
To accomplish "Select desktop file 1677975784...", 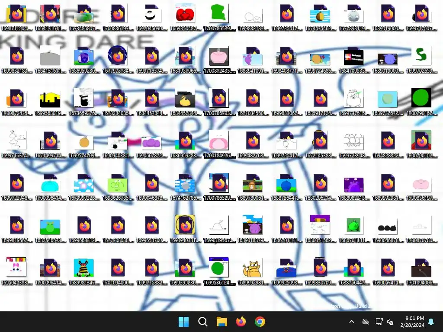I will tap(118, 60).
